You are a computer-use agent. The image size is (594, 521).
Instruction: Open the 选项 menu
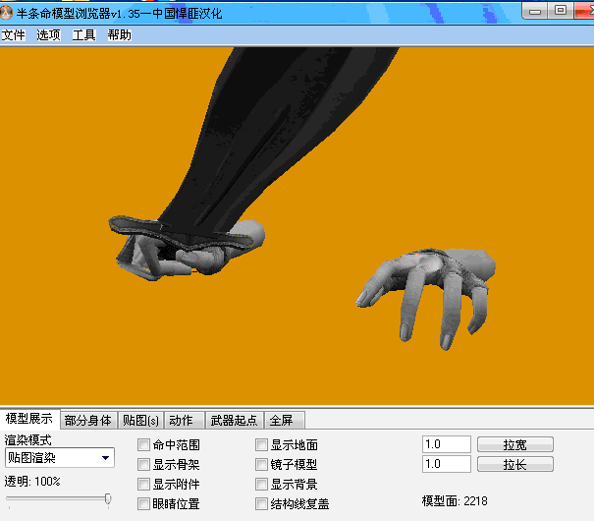(49, 34)
